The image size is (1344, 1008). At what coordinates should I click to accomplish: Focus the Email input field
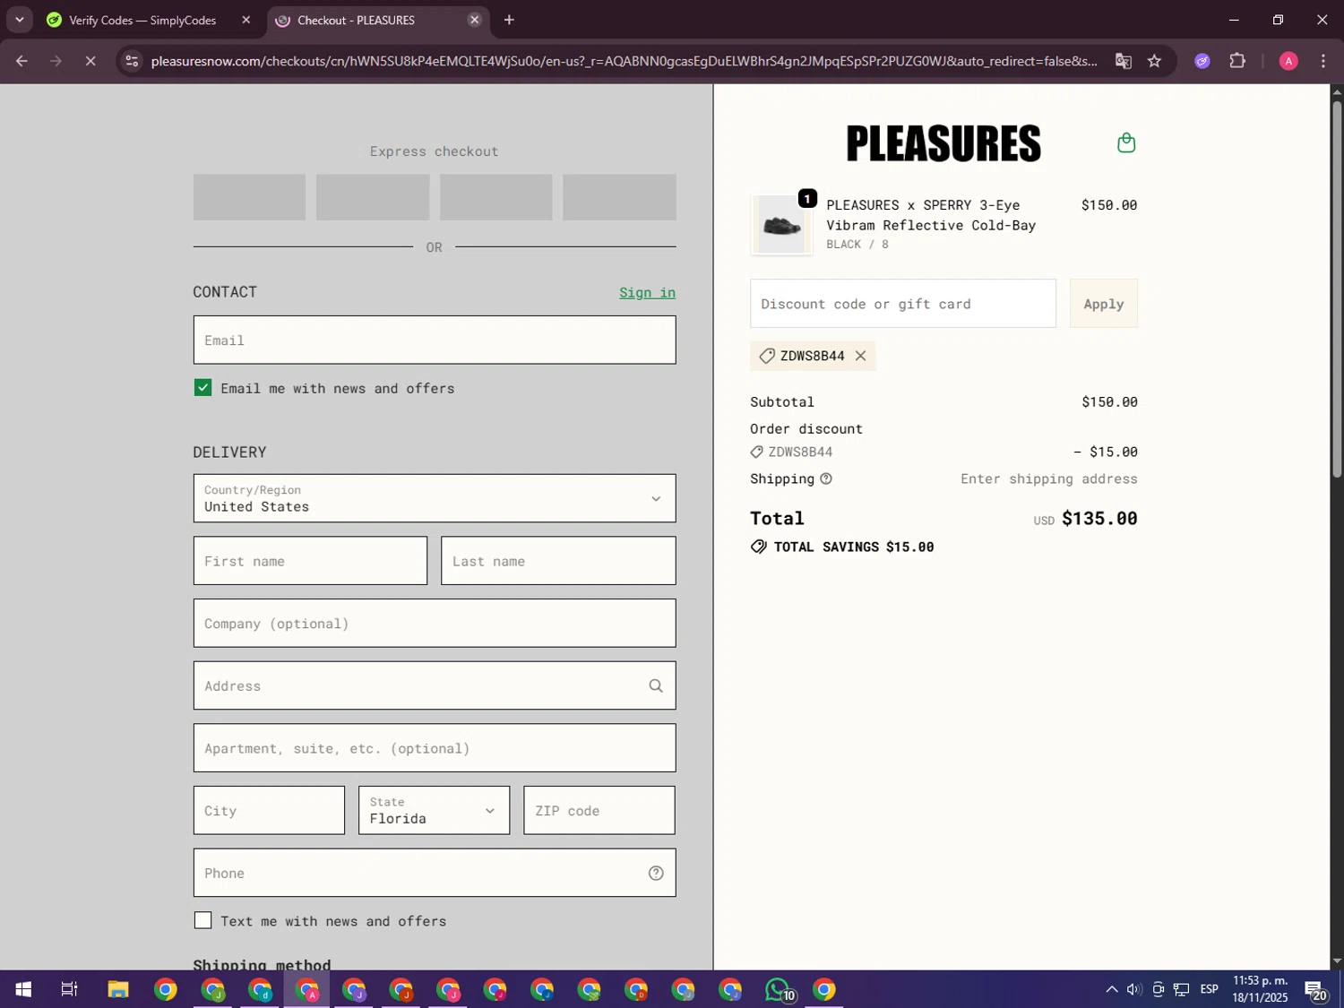pyautogui.click(x=435, y=340)
